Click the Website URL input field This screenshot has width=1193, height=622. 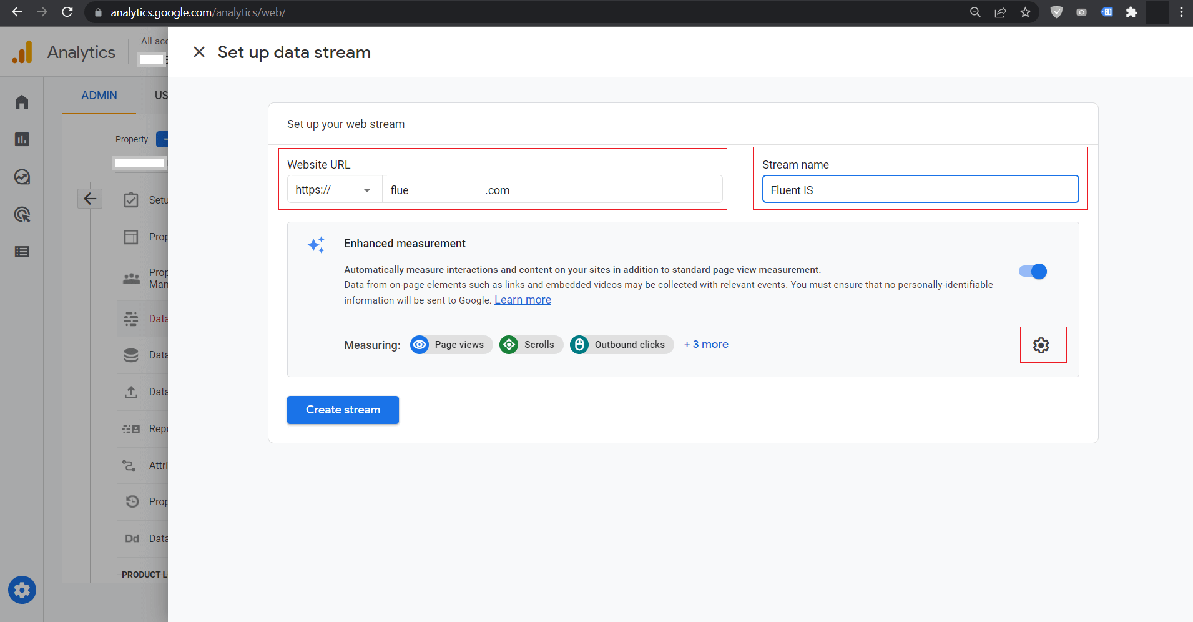551,190
